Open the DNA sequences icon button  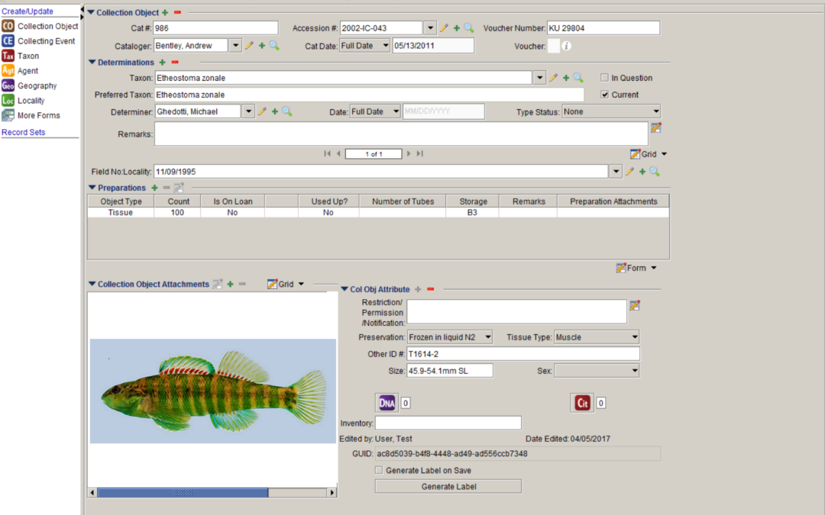point(387,403)
